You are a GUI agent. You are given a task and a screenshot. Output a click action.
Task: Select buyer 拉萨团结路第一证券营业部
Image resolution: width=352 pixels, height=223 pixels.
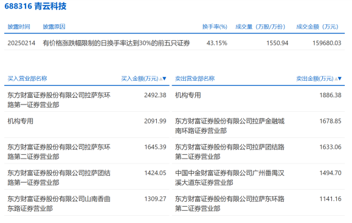[x=59, y=177]
